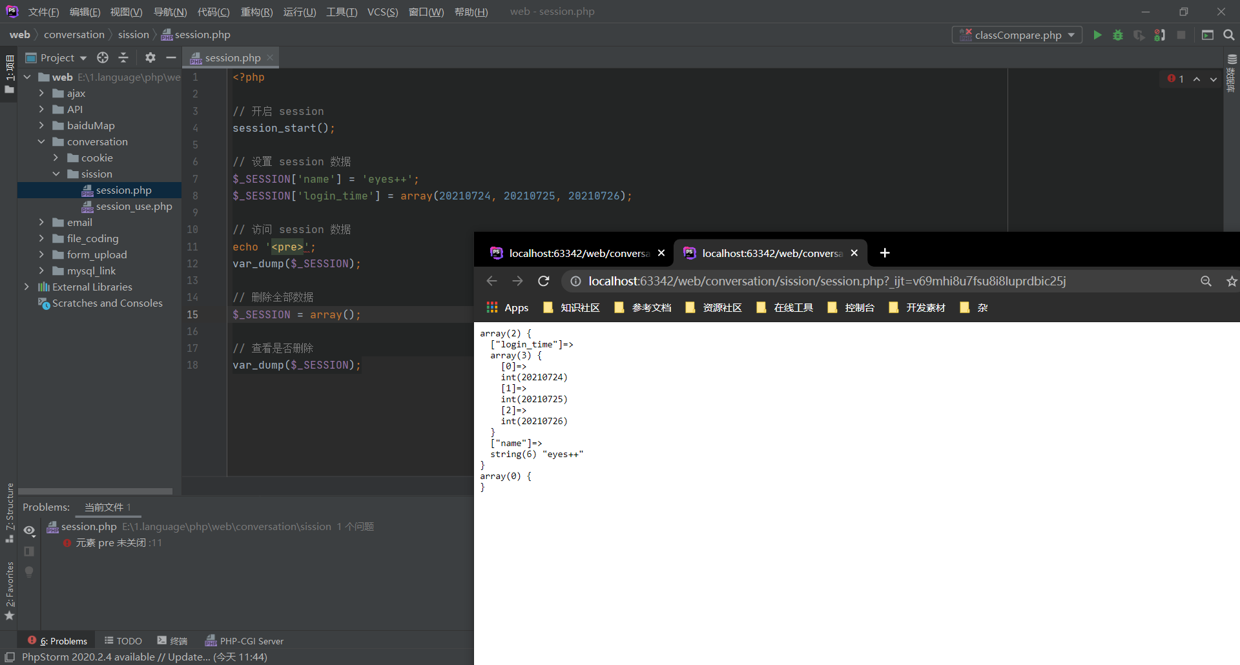The height and width of the screenshot is (665, 1240).
Task: Attach debugger to PHP process icon
Action: [1159, 35]
